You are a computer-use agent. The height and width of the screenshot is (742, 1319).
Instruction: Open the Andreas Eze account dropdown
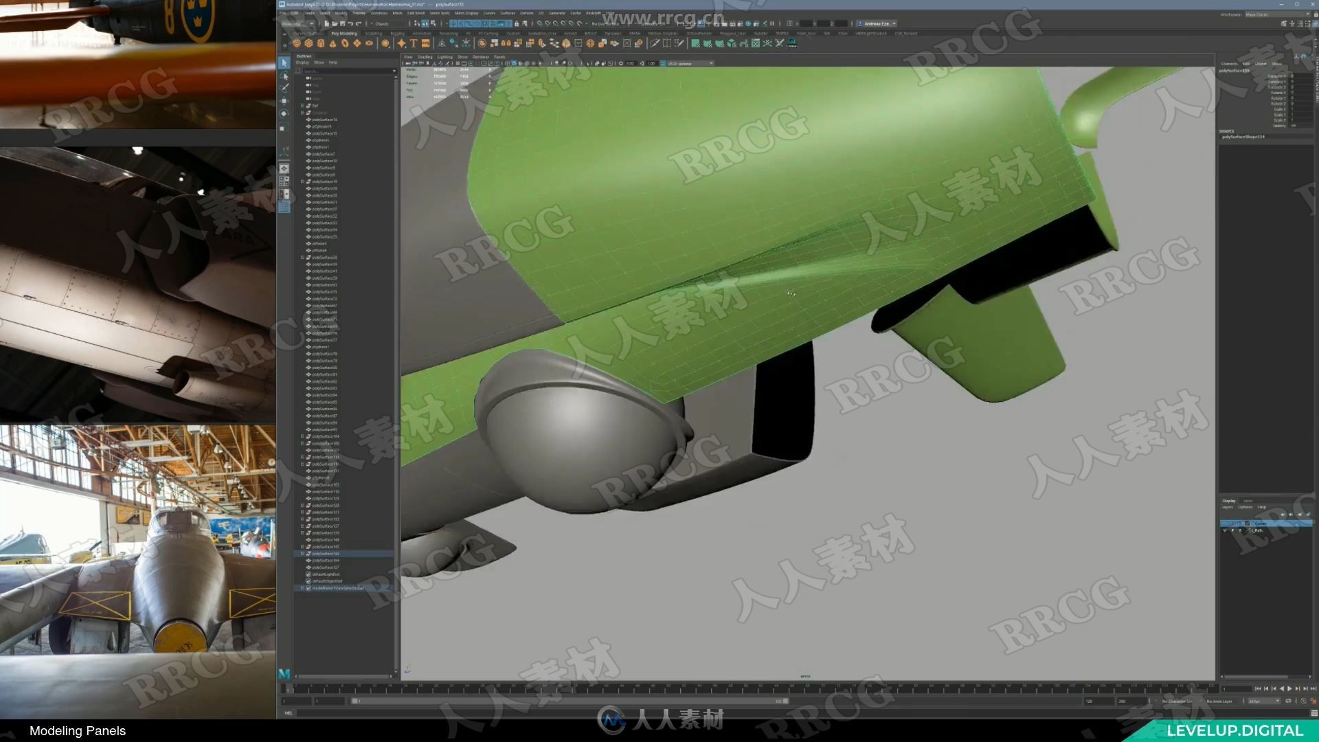(x=877, y=23)
